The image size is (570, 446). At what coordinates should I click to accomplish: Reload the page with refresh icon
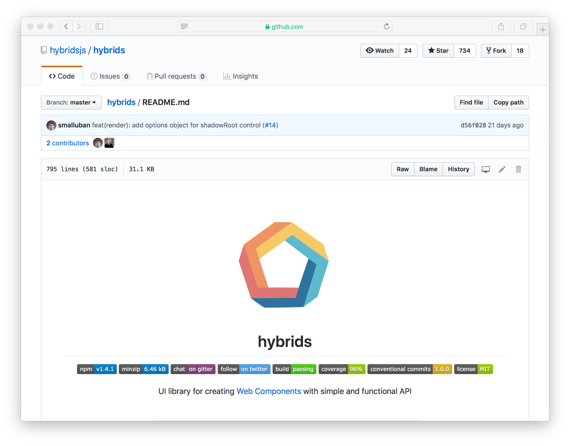pyautogui.click(x=386, y=26)
